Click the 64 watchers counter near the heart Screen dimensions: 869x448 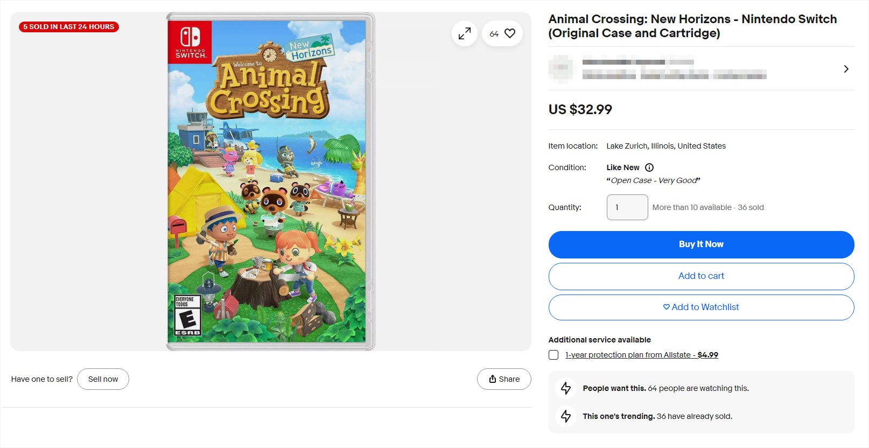[493, 33]
